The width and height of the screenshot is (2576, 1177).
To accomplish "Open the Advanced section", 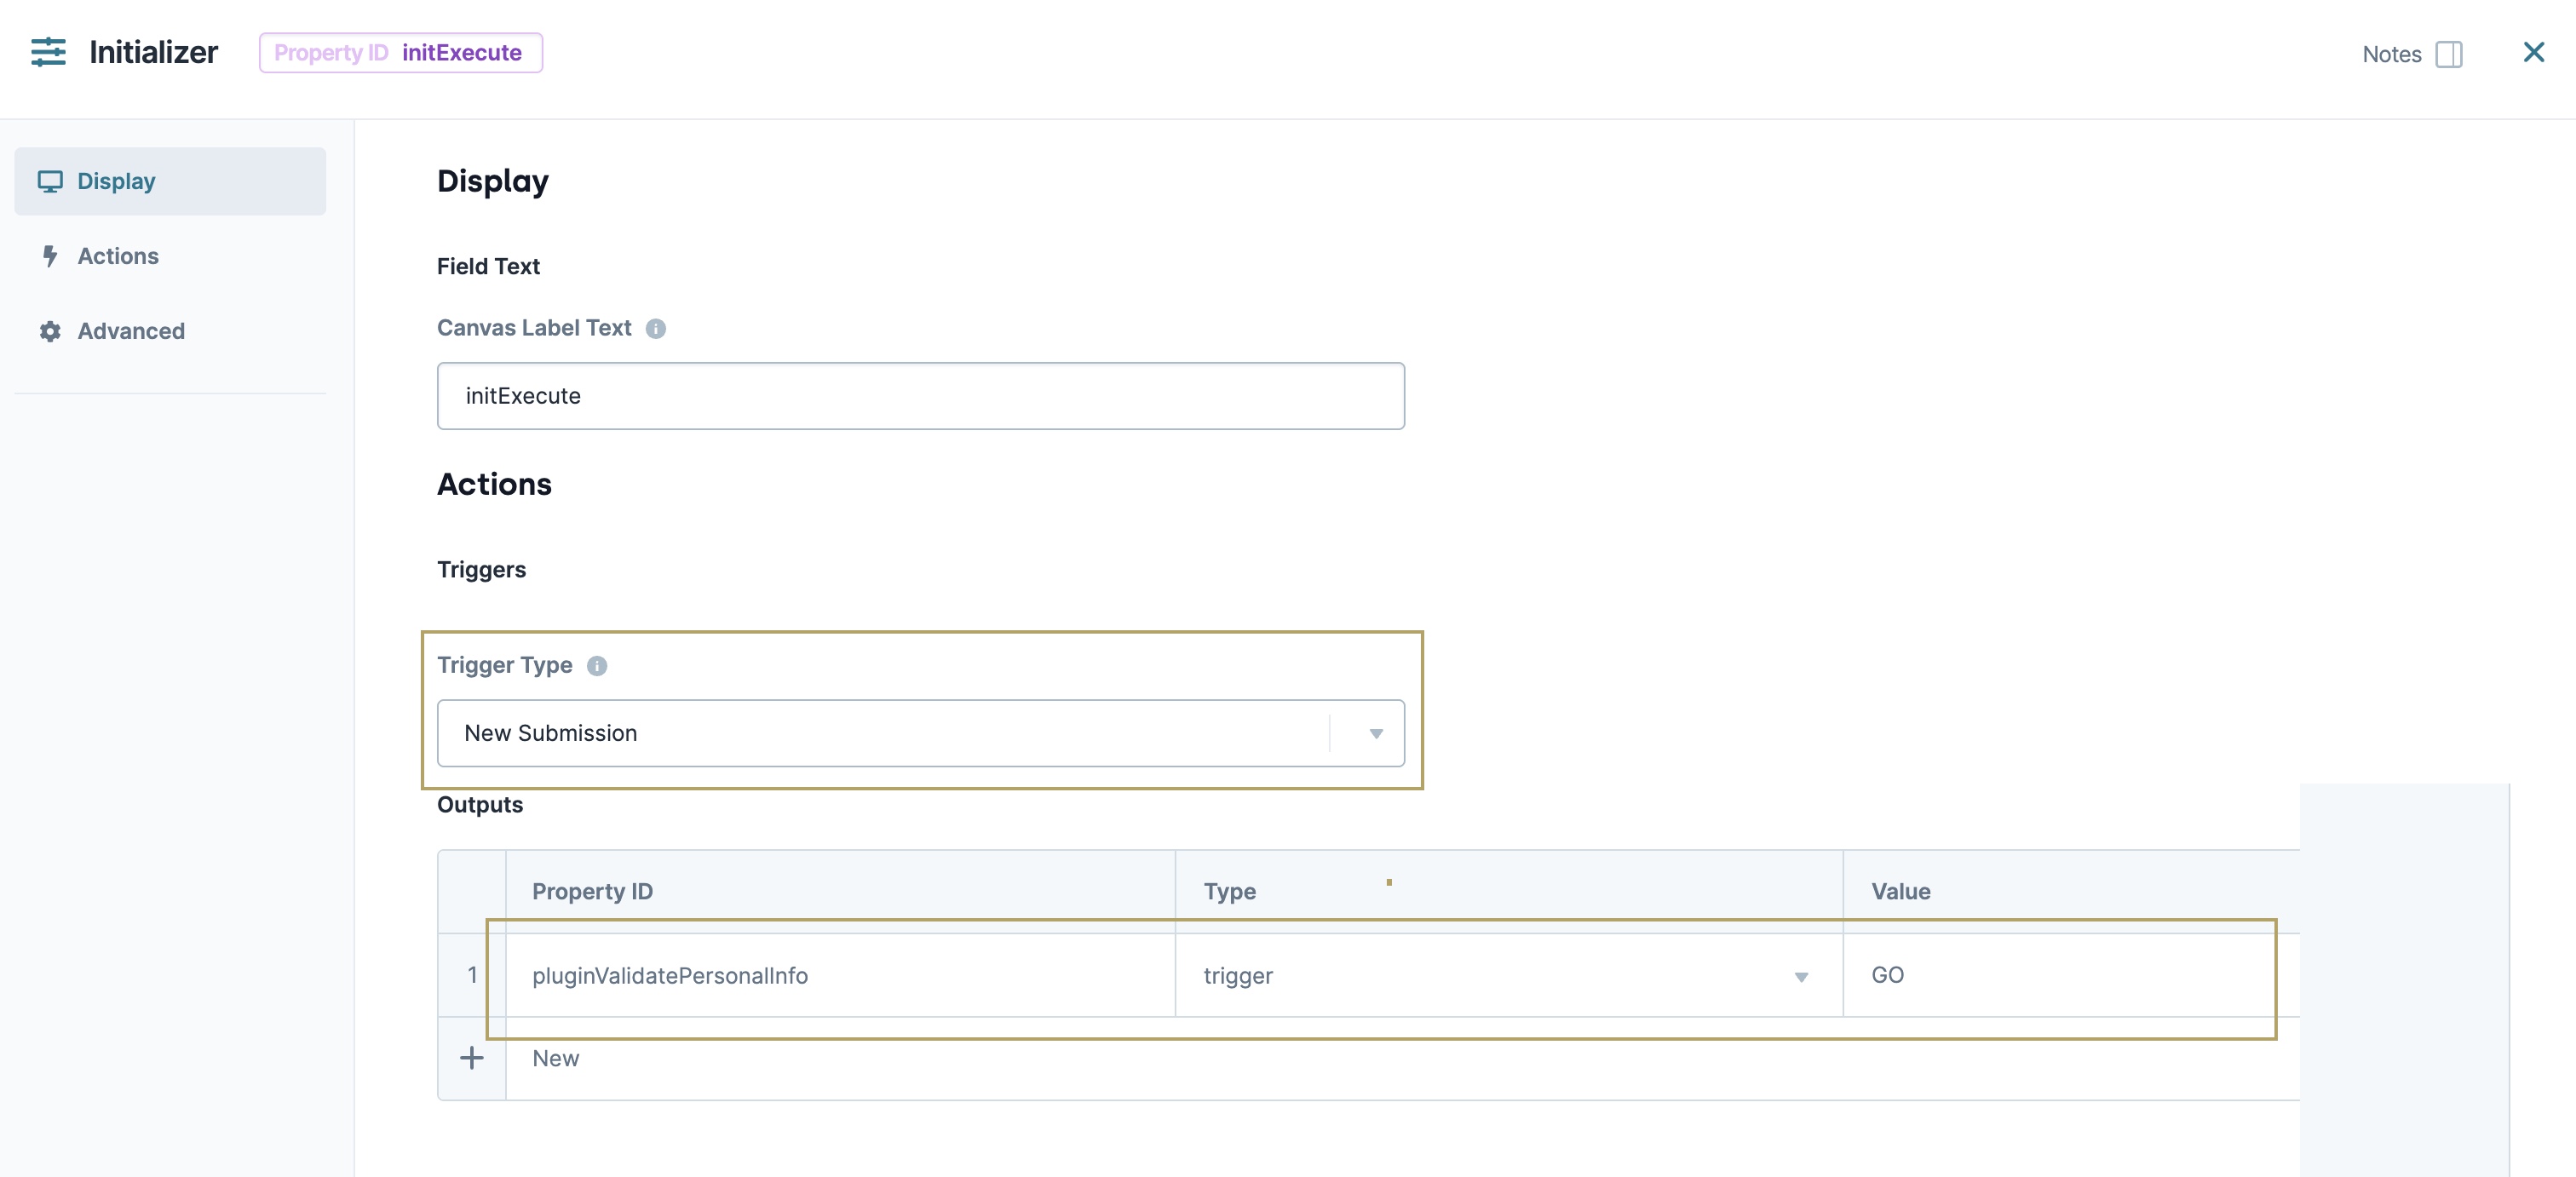I will click(131, 331).
